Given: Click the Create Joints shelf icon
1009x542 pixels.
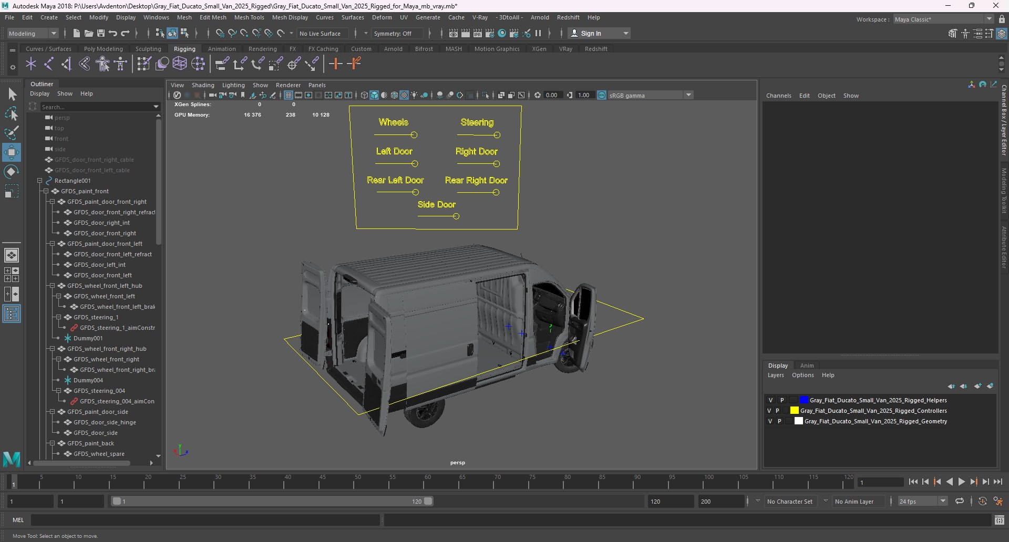Looking at the screenshot, I should pos(49,64).
